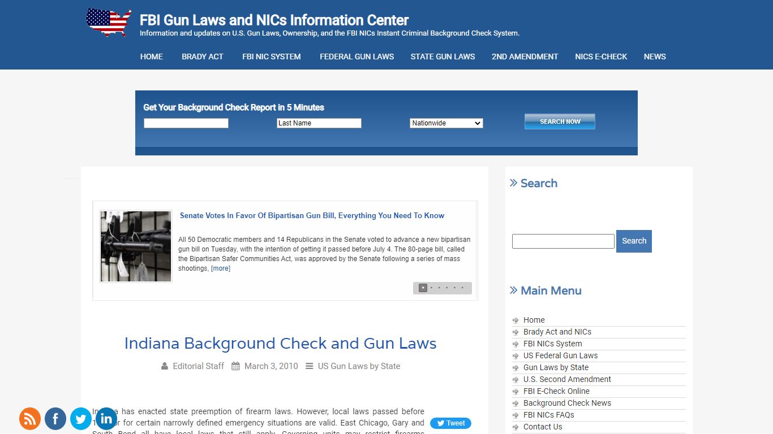Open FEDERAL GUN LAWS navigation item
The width and height of the screenshot is (773, 434).
point(357,57)
